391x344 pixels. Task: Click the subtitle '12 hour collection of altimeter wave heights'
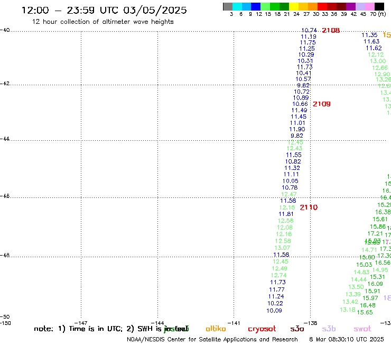[x=103, y=22]
